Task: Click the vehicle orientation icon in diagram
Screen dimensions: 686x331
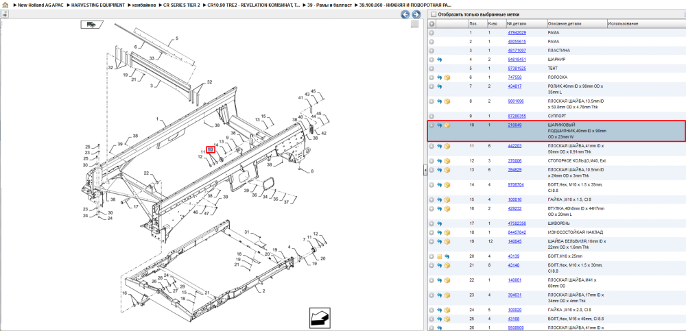Action: pos(92,25)
